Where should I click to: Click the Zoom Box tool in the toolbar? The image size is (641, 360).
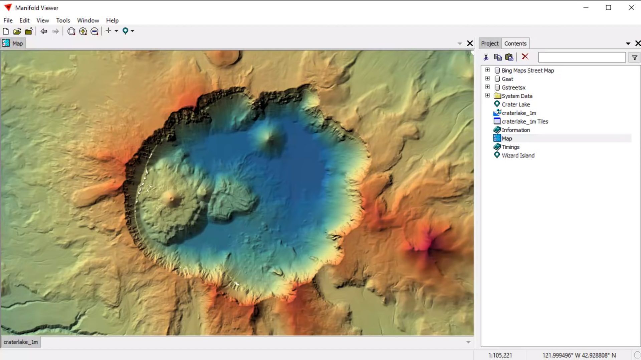pos(71,31)
